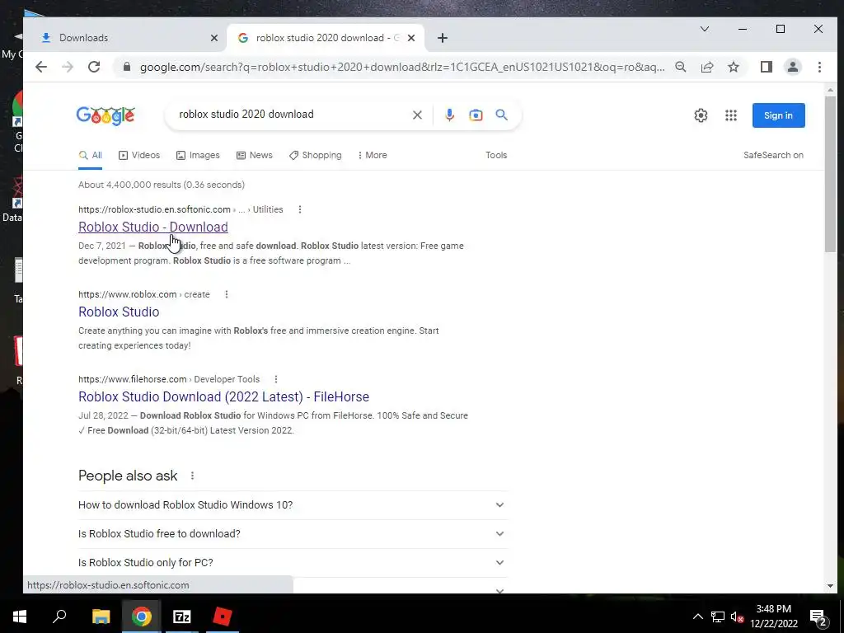Expand How to download Roblox Studio question
The image size is (844, 633).
pyautogui.click(x=293, y=505)
